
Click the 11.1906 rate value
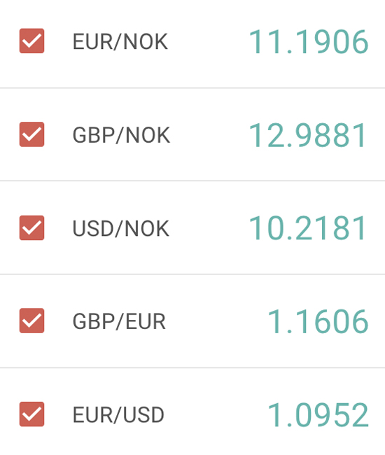[x=309, y=42]
